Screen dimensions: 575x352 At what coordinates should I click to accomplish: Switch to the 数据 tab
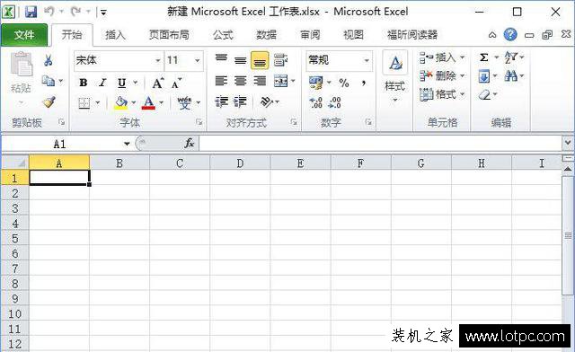266,35
